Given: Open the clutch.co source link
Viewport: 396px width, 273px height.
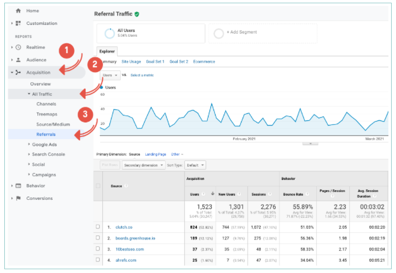Looking at the screenshot, I should (x=124, y=227).
